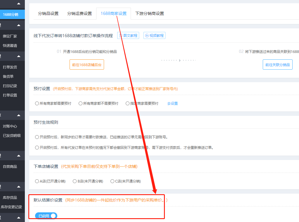Choose rule 所有代发订单在未预付的情况下都会撤回
Screen dimensions: 299x222
click(37, 147)
